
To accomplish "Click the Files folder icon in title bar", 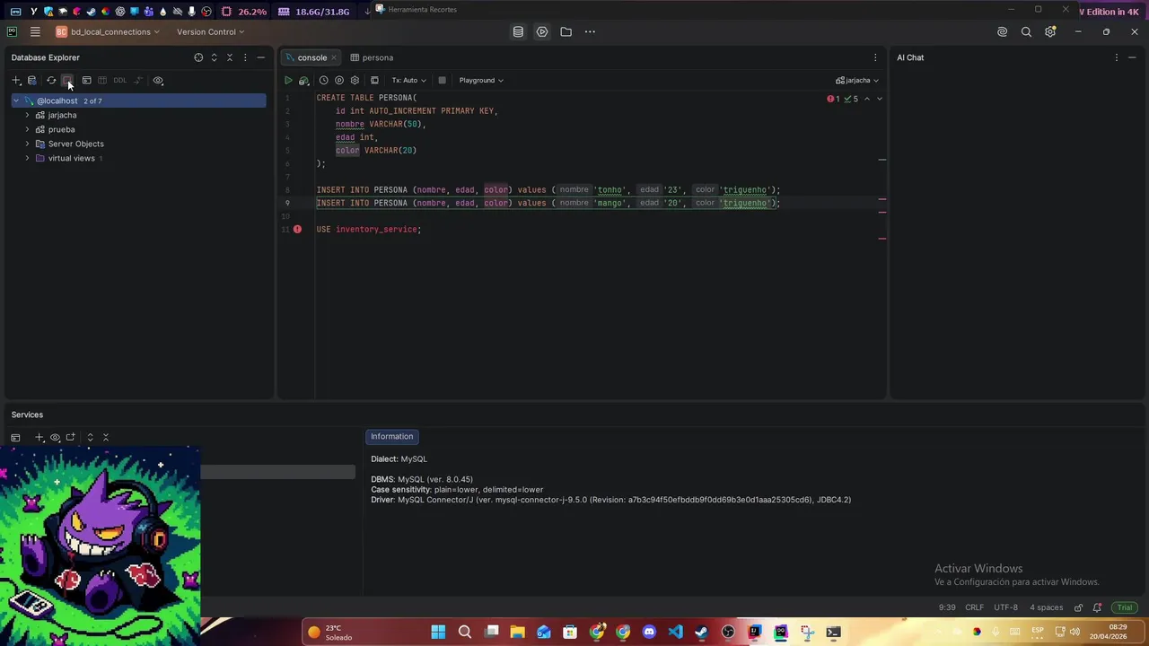I will pyautogui.click(x=566, y=31).
